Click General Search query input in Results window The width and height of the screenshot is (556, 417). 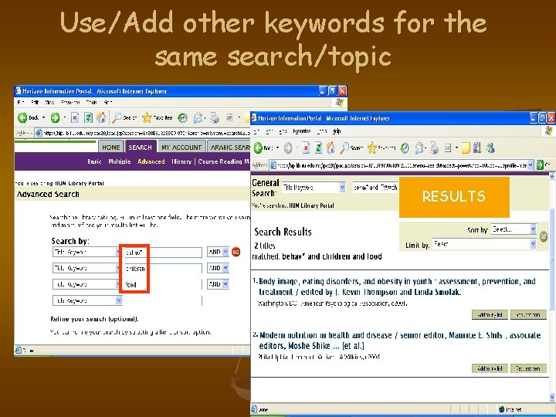(x=375, y=188)
